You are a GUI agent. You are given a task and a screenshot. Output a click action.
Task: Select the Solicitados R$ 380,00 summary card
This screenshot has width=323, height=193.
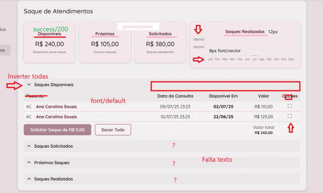(x=160, y=43)
